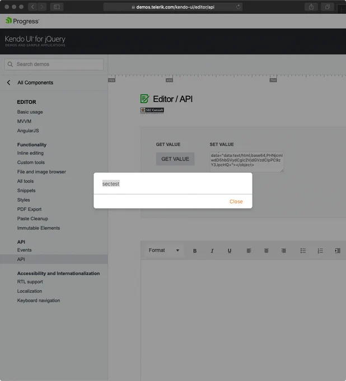Screen dimensions: 346x381
Task: Open Immutable Elements demo
Action: [39, 228]
